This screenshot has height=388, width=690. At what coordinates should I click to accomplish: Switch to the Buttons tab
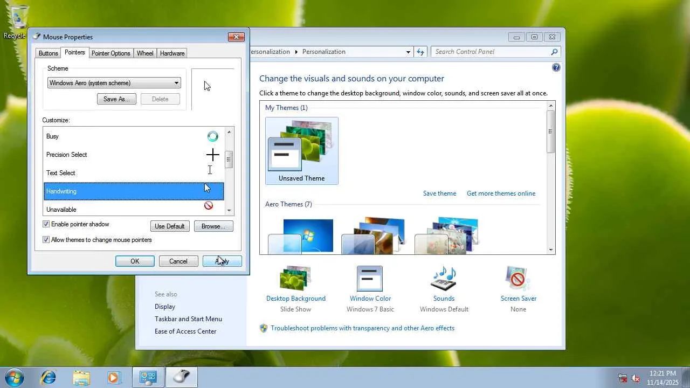tap(49, 53)
